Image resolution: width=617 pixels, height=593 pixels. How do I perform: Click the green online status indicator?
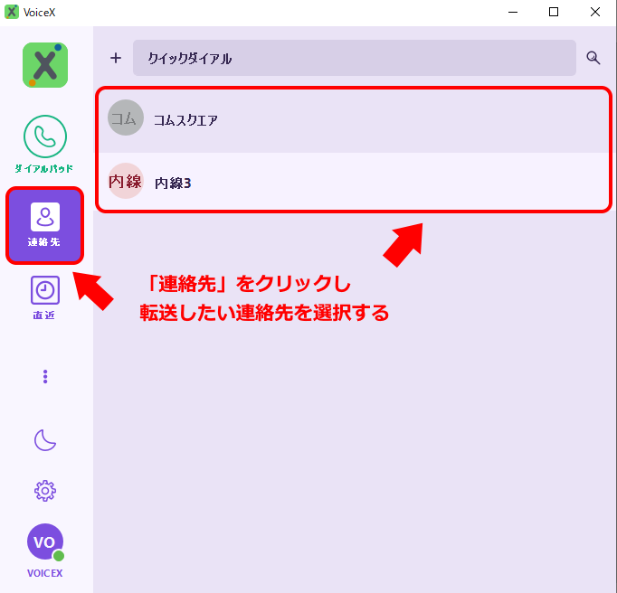coord(59,556)
